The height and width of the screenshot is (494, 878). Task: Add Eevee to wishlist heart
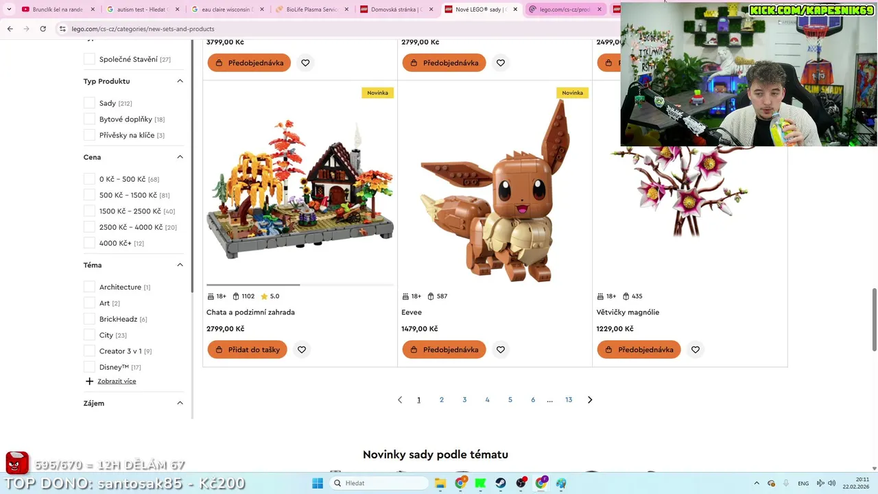tap(501, 350)
